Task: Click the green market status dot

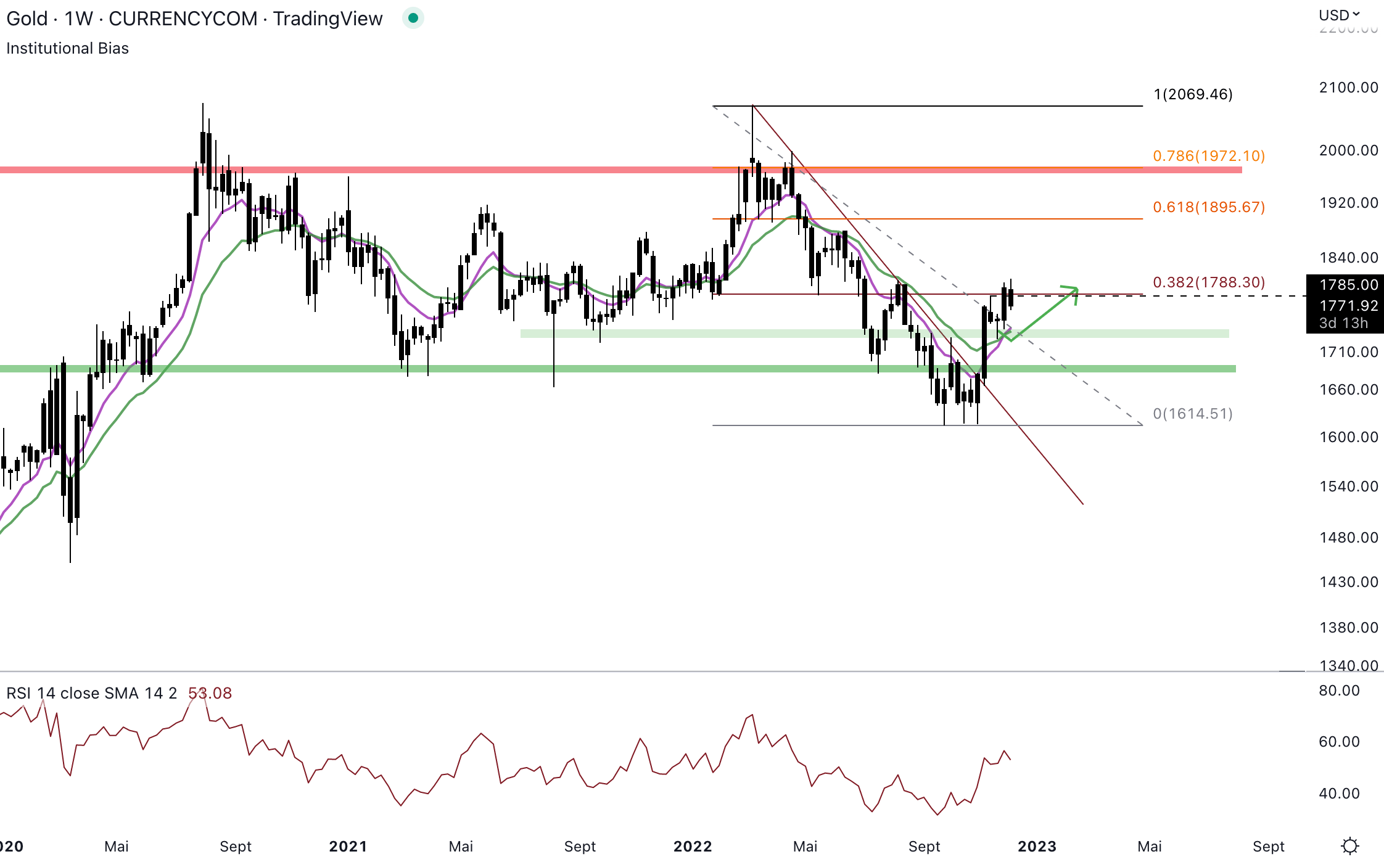Action: (413, 18)
